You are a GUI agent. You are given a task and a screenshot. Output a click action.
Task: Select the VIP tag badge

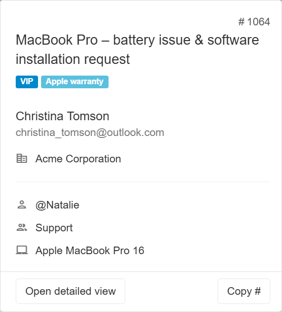[x=27, y=82]
